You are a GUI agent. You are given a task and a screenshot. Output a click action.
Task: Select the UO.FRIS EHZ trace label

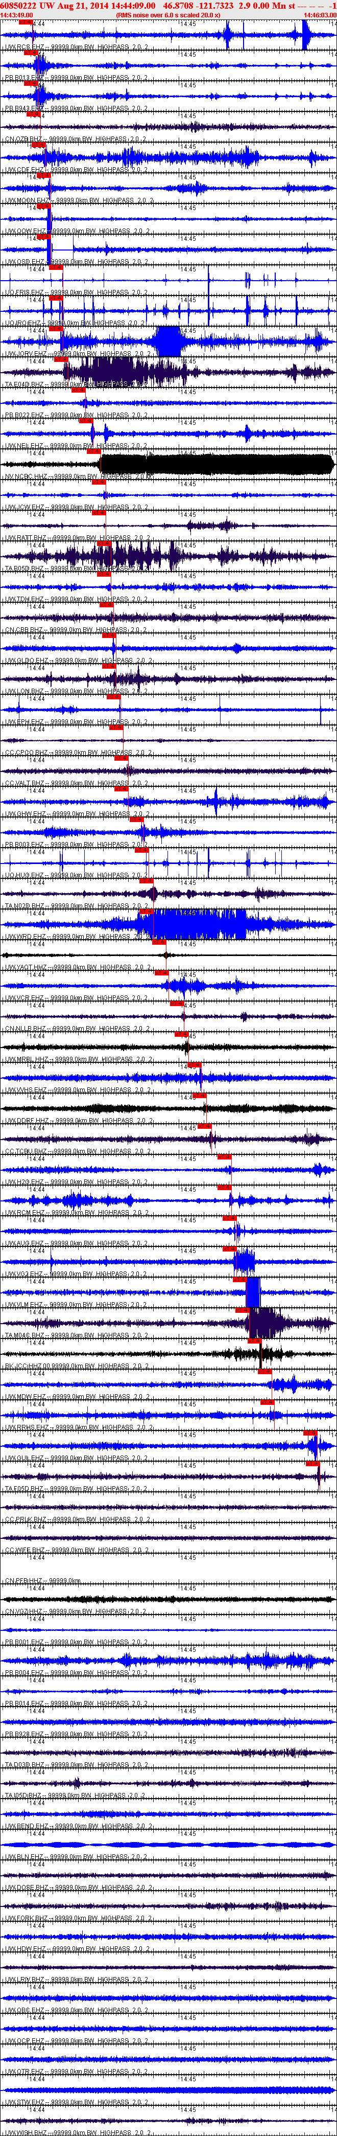pos(76,293)
